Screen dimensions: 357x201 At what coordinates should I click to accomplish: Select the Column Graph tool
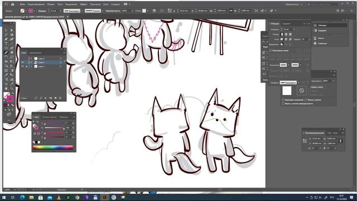12,79
